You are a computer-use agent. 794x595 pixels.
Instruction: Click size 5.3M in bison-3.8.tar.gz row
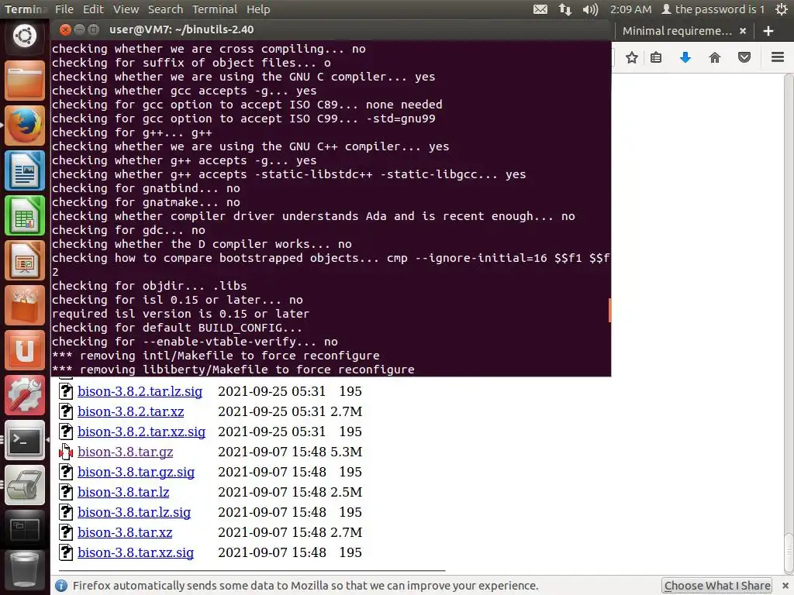pos(347,452)
